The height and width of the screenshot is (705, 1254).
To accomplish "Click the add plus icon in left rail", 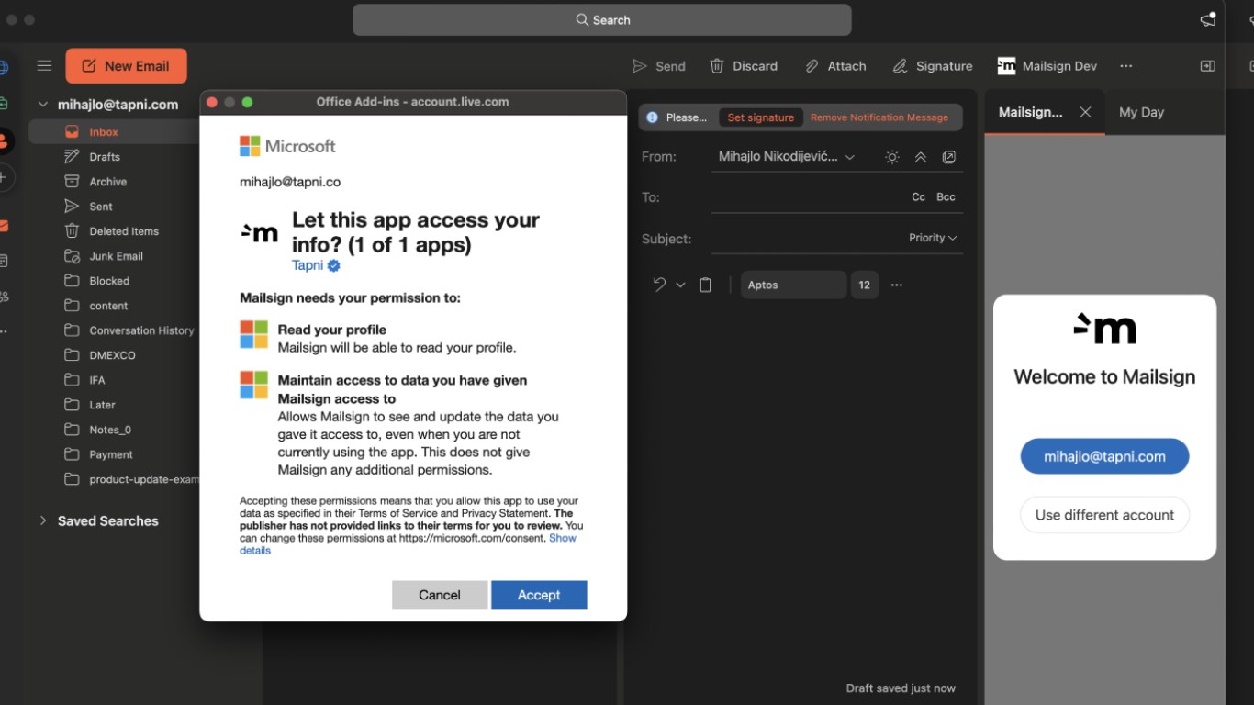I will pyautogui.click(x=5, y=176).
